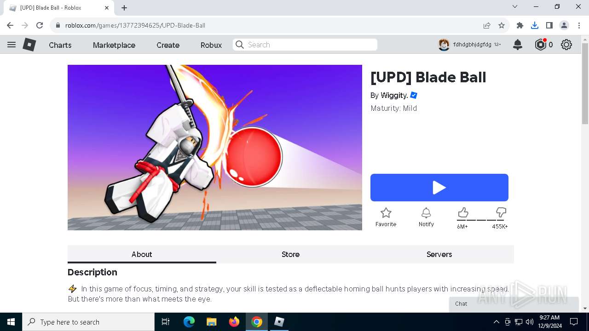
Task: Open Marketplace in the Roblox navigation
Action: [114, 45]
